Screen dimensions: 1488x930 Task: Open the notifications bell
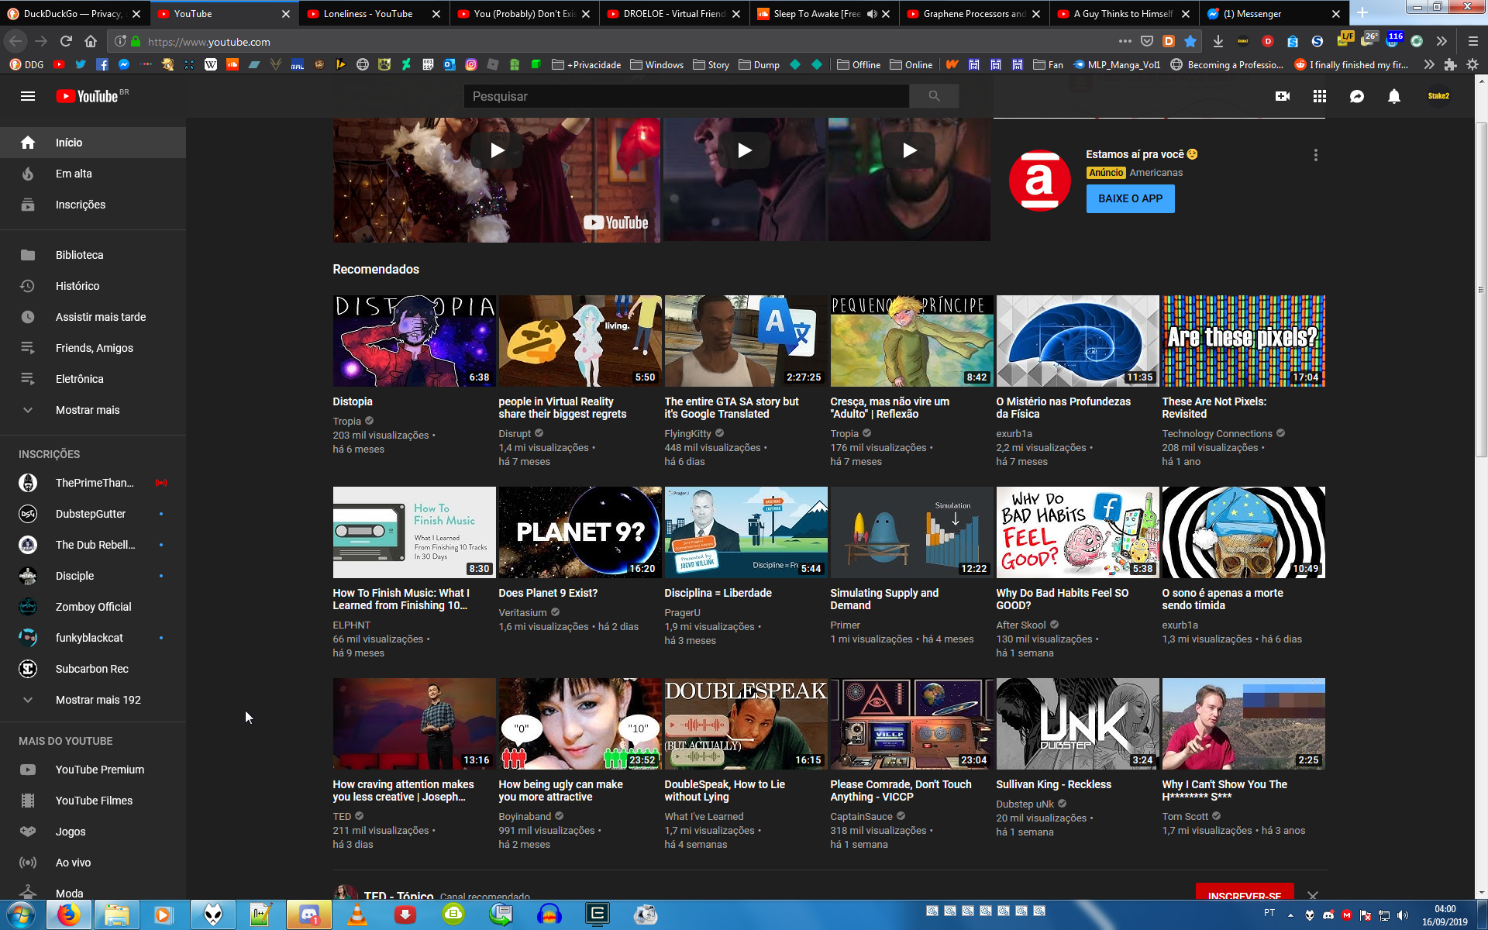tap(1394, 96)
